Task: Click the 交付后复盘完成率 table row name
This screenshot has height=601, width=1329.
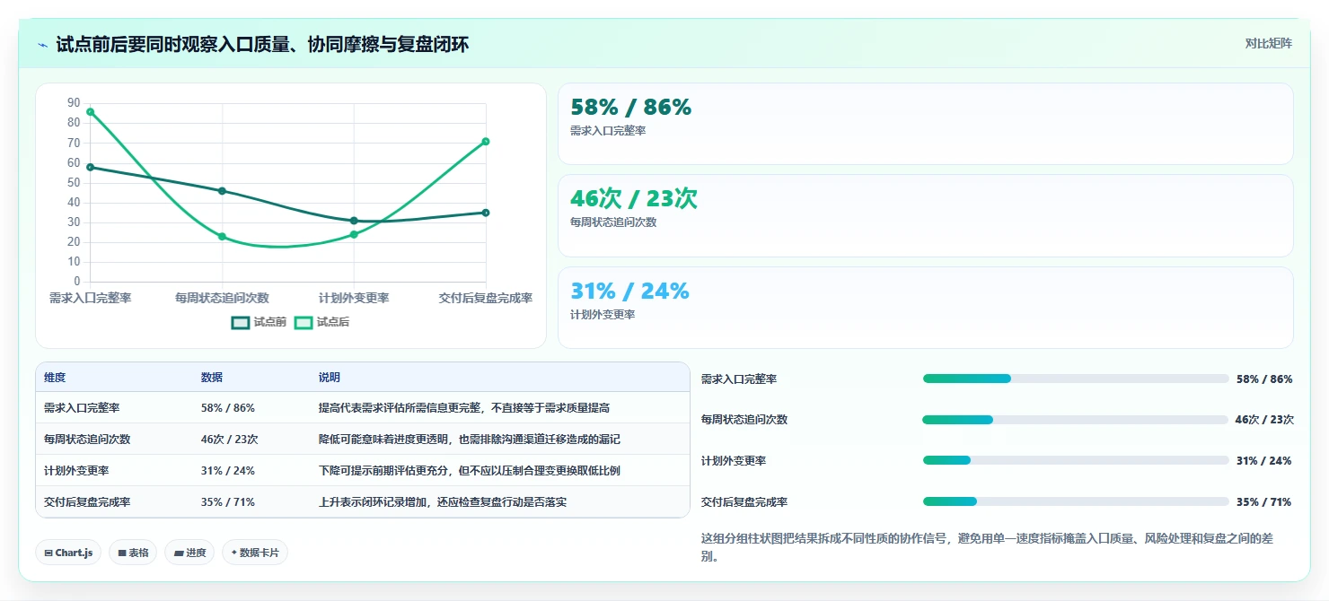Action: [x=87, y=502]
